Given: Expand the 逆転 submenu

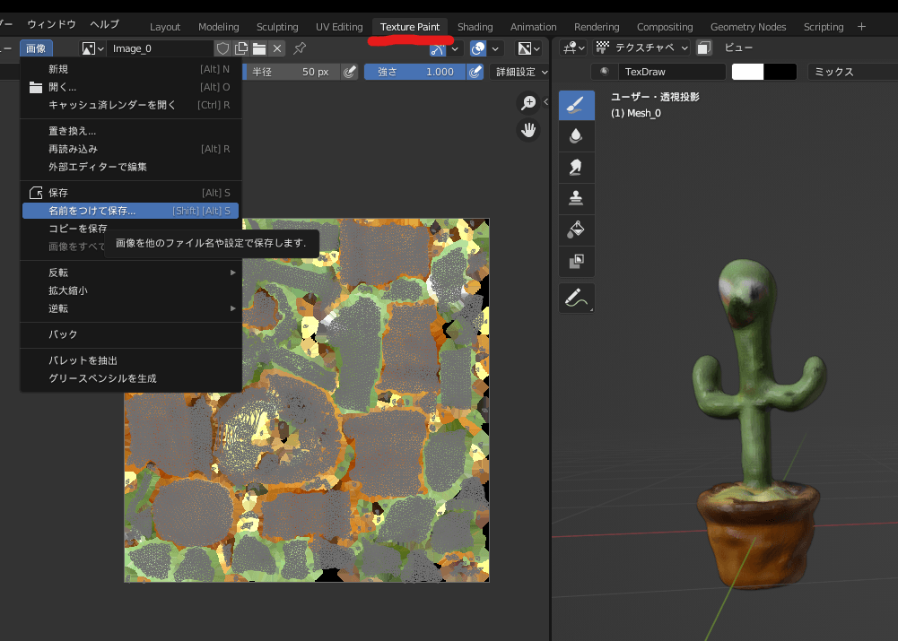Looking at the screenshot, I should click(131, 308).
